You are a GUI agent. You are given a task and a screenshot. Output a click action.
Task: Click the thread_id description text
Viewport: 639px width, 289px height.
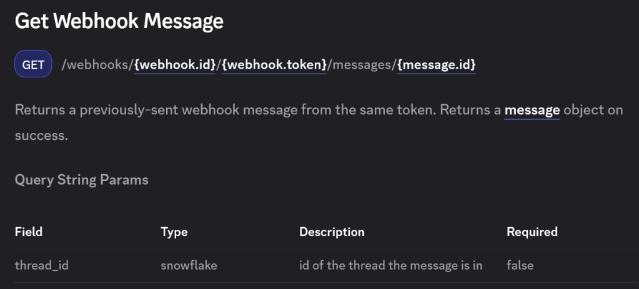coord(391,265)
